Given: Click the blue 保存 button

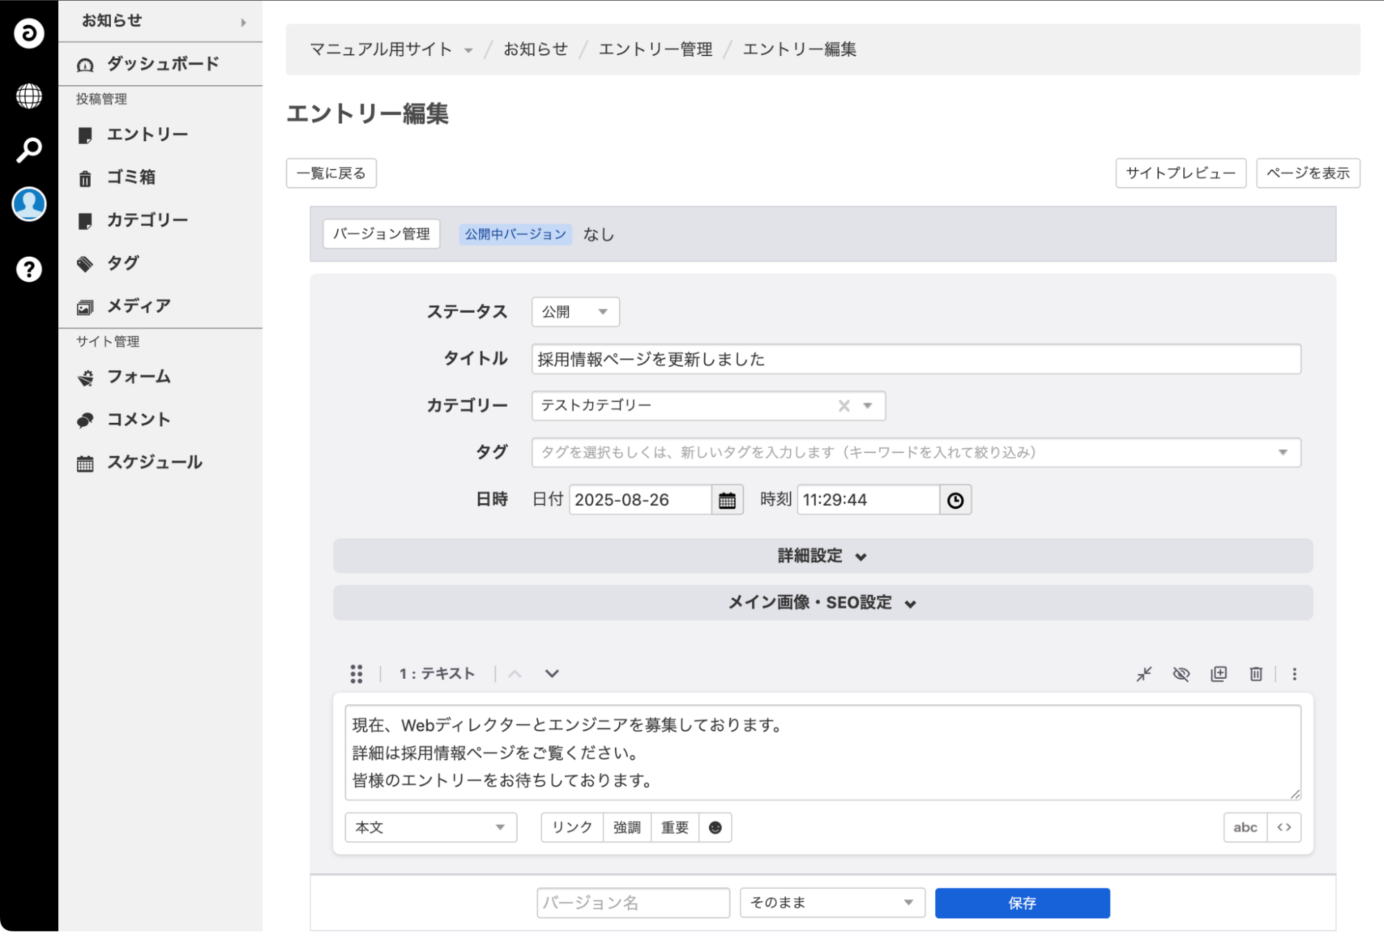Looking at the screenshot, I should [x=1022, y=903].
